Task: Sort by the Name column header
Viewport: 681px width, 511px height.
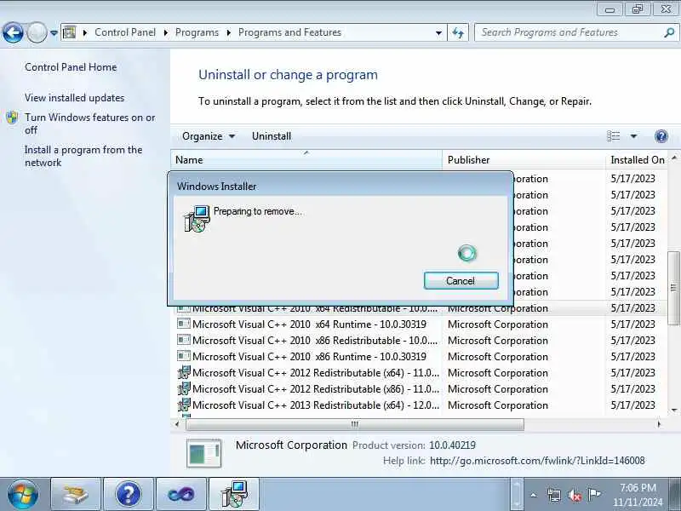Action: [x=306, y=160]
